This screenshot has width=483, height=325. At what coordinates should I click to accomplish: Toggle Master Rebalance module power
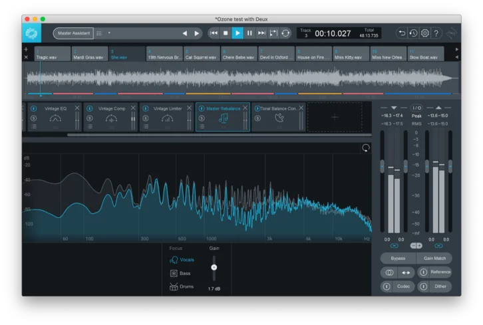coord(202,108)
